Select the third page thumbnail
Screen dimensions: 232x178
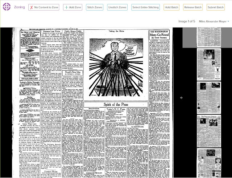coord(209,98)
